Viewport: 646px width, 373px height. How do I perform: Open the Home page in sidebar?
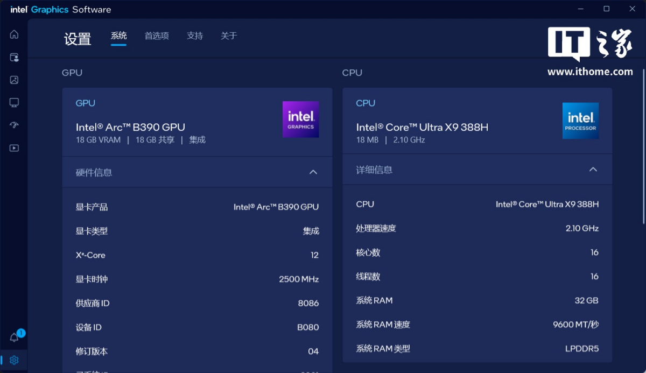click(14, 34)
